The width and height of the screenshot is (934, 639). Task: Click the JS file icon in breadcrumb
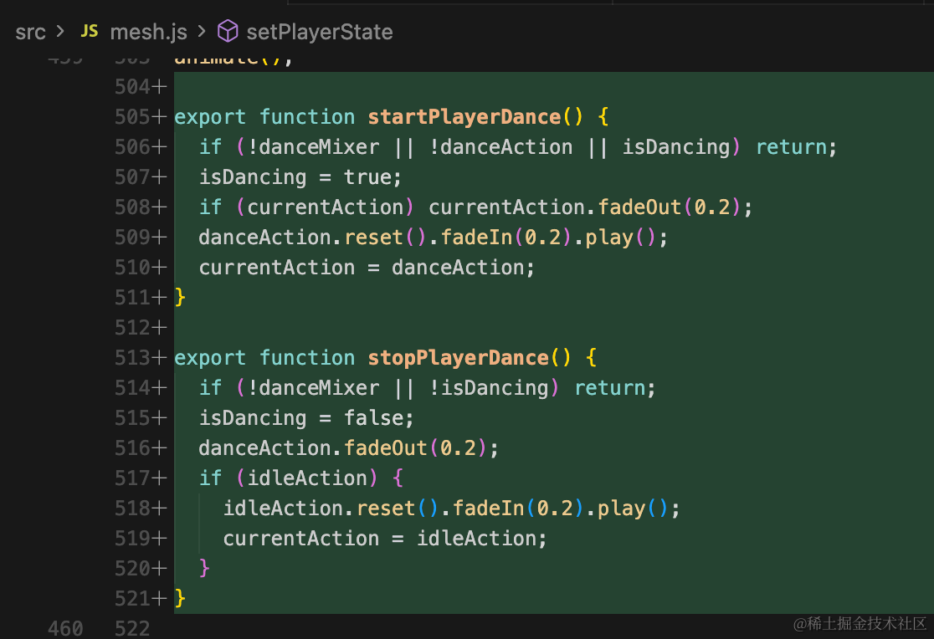(x=90, y=31)
